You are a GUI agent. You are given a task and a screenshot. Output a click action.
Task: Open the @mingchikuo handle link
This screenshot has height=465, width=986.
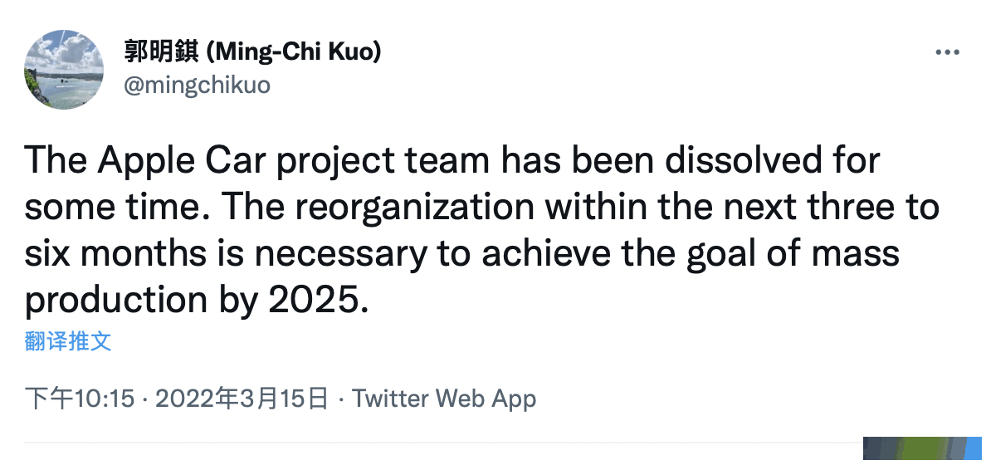tap(197, 85)
